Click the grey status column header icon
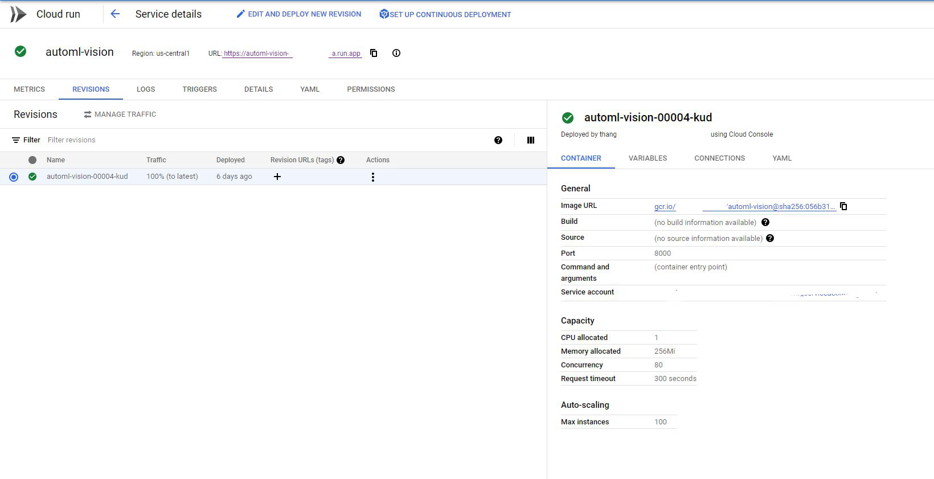934x479 pixels. [32, 160]
